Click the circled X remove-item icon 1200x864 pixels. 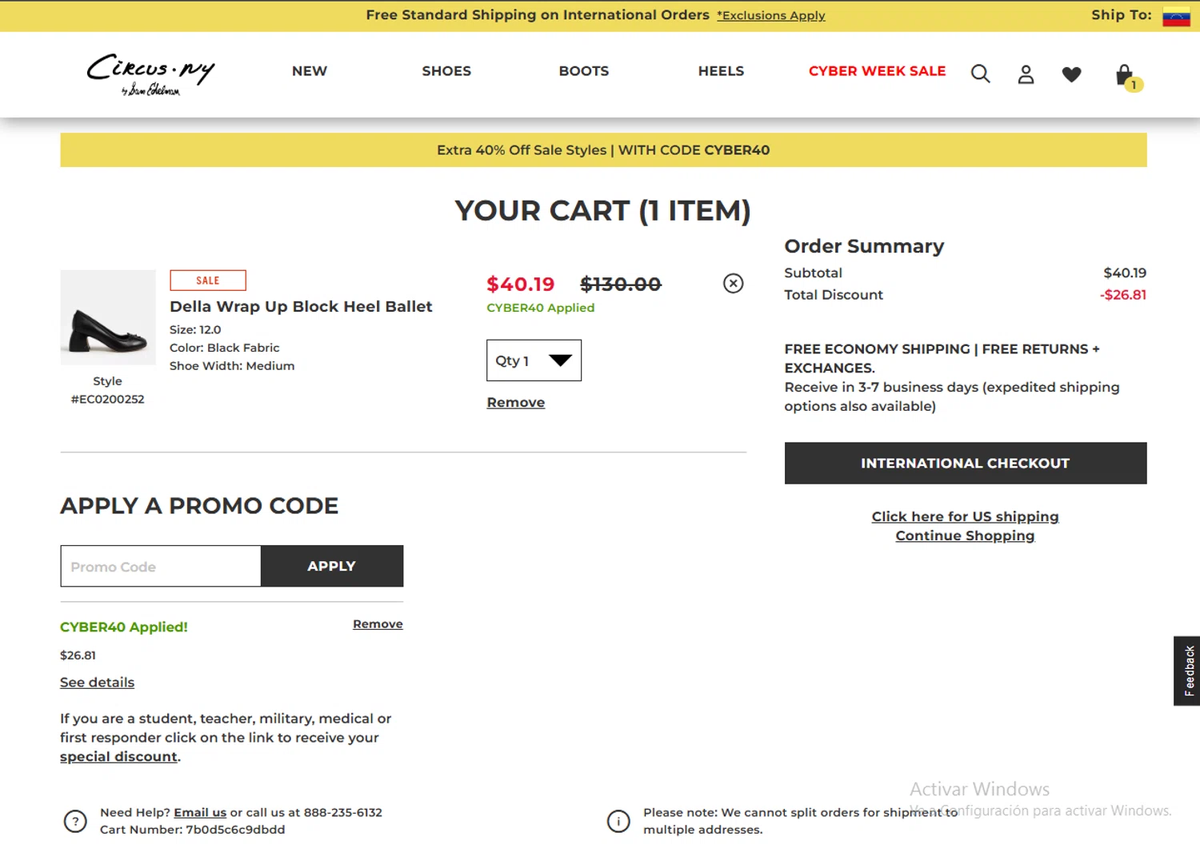(733, 284)
